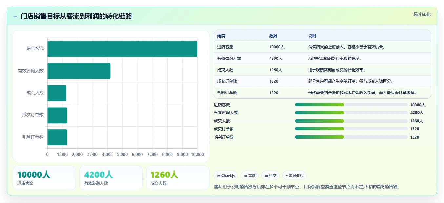Click the 成交人数 progress bar showing 1260人

point(351,121)
